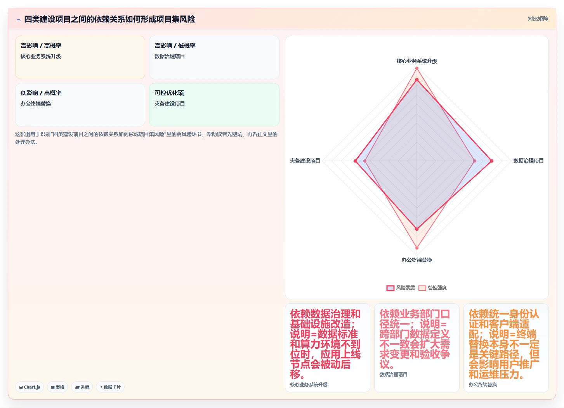Screen dimensions: 564x408
Task: Select the 高影响 / 高概率 quadrant card
Action: coord(80,57)
